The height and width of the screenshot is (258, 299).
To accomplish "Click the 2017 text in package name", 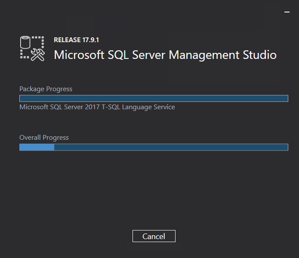I will [x=92, y=107].
